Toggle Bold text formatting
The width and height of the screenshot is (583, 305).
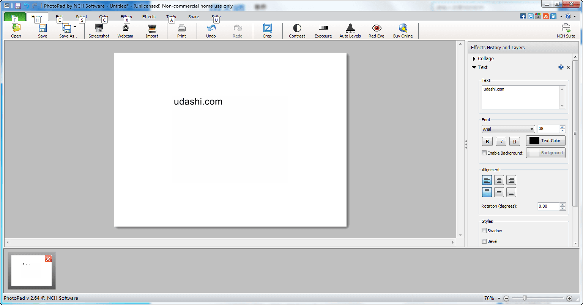click(x=487, y=142)
